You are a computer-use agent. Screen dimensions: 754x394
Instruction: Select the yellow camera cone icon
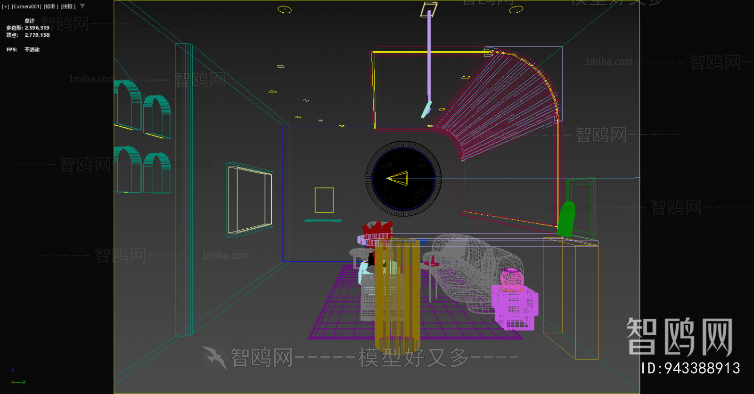pos(398,178)
